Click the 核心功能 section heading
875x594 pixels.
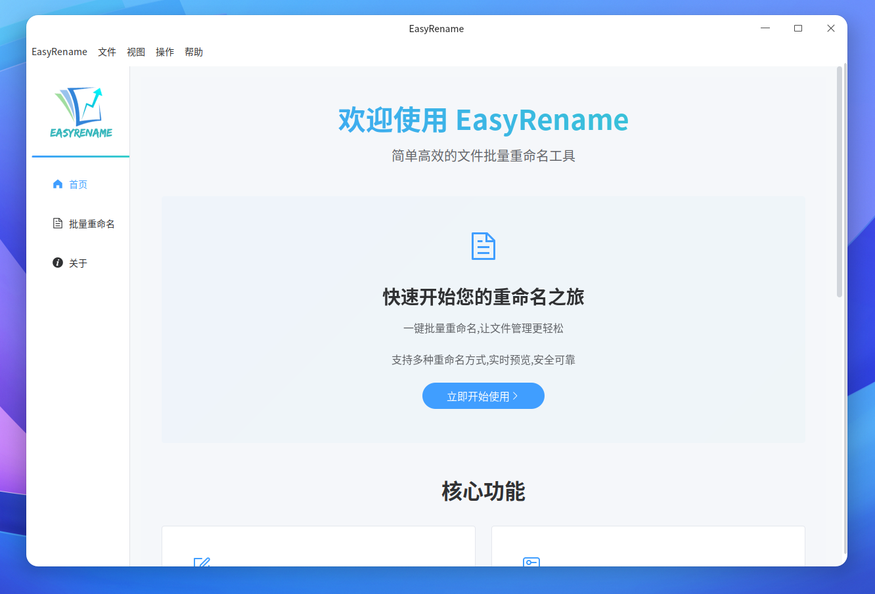483,492
